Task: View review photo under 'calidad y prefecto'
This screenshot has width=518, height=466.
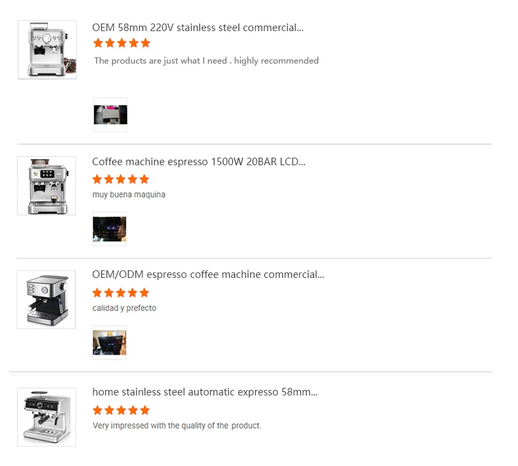Action: point(109,342)
